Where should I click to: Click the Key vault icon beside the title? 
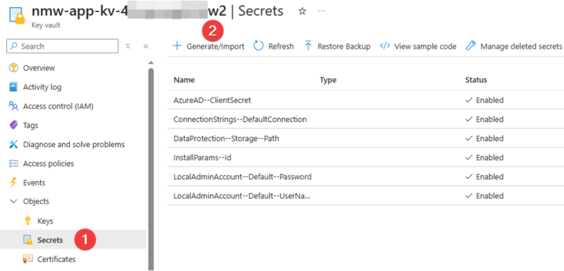(x=17, y=15)
